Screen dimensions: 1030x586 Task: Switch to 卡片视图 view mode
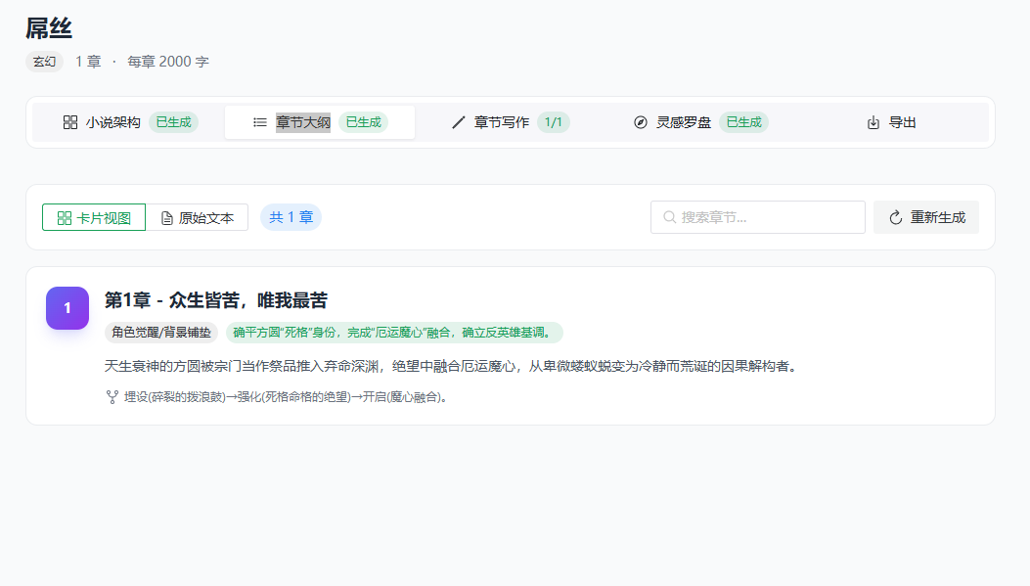click(x=93, y=216)
